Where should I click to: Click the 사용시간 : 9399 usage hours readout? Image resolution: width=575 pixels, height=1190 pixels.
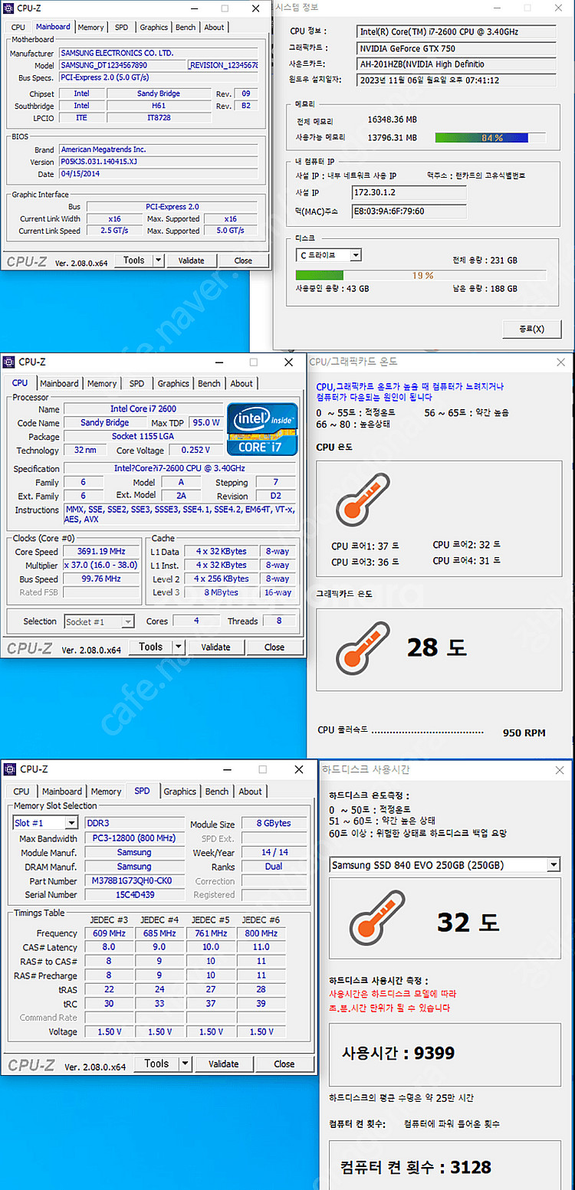[x=398, y=1053]
